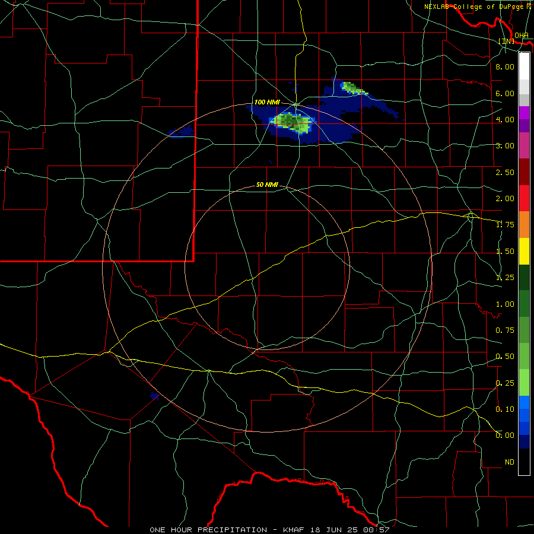534x534 pixels.
Task: Click the 4.00 legend value
Action: [505, 119]
